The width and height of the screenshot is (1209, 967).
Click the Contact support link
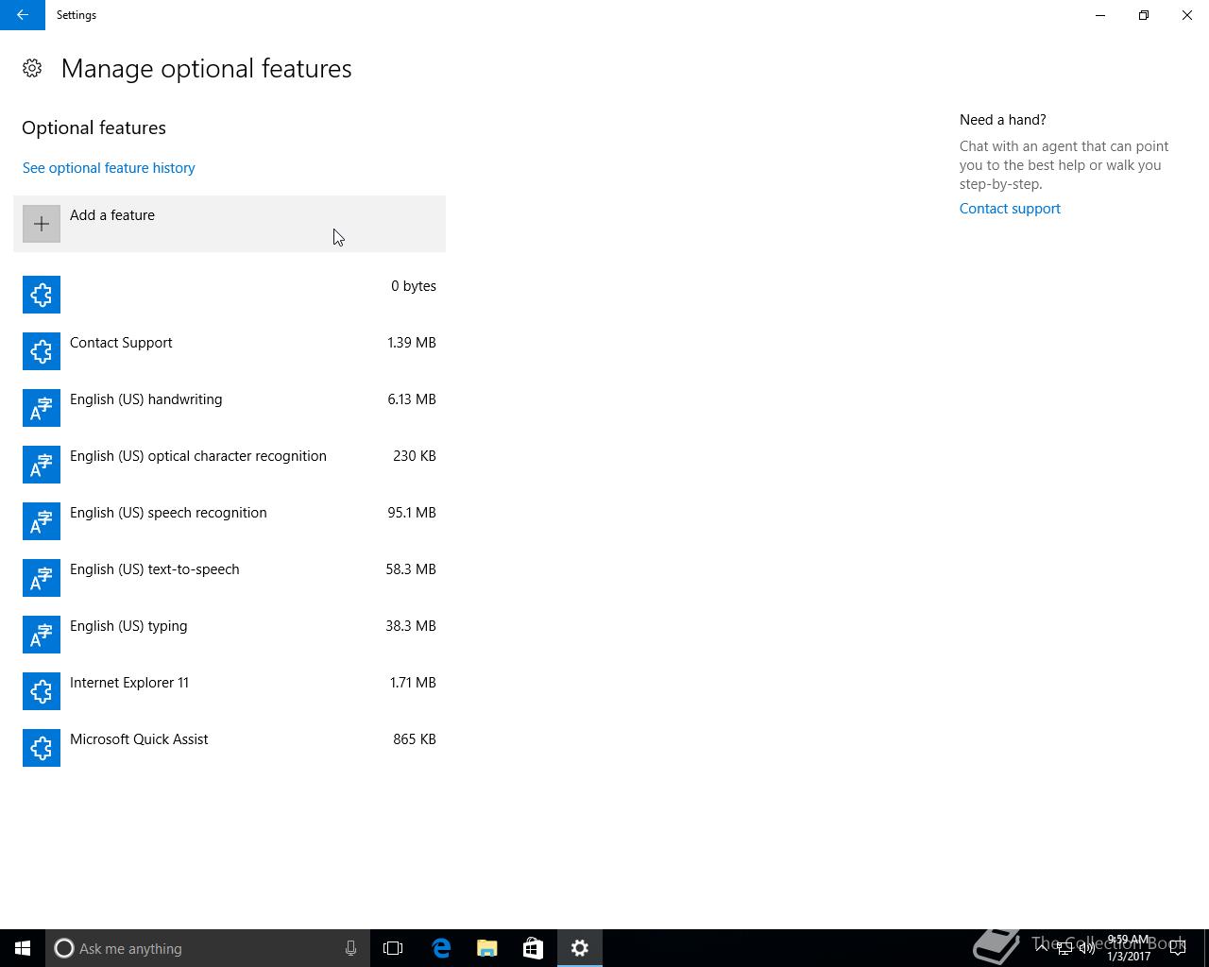click(1010, 209)
